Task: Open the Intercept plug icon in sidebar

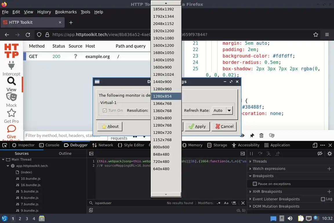Action: pos(11,65)
